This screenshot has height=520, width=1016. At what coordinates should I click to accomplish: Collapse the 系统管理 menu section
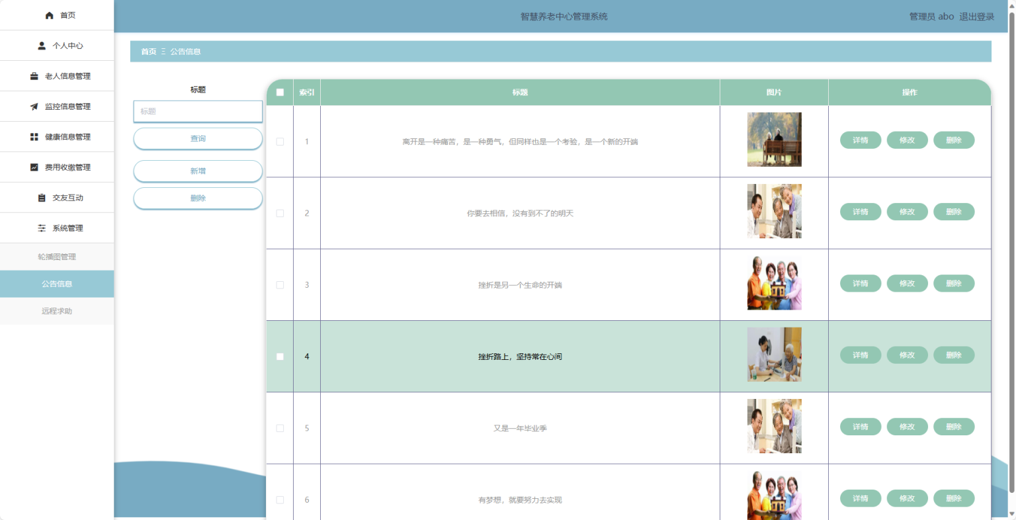pyautogui.click(x=67, y=228)
